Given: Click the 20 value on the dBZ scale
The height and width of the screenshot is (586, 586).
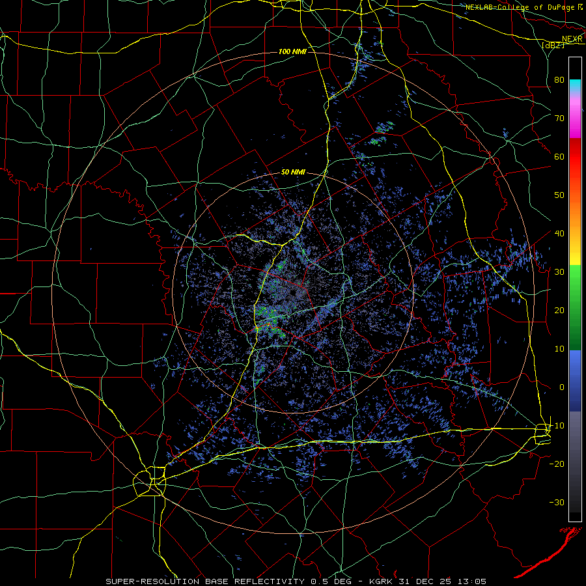Looking at the screenshot, I should click(559, 310).
